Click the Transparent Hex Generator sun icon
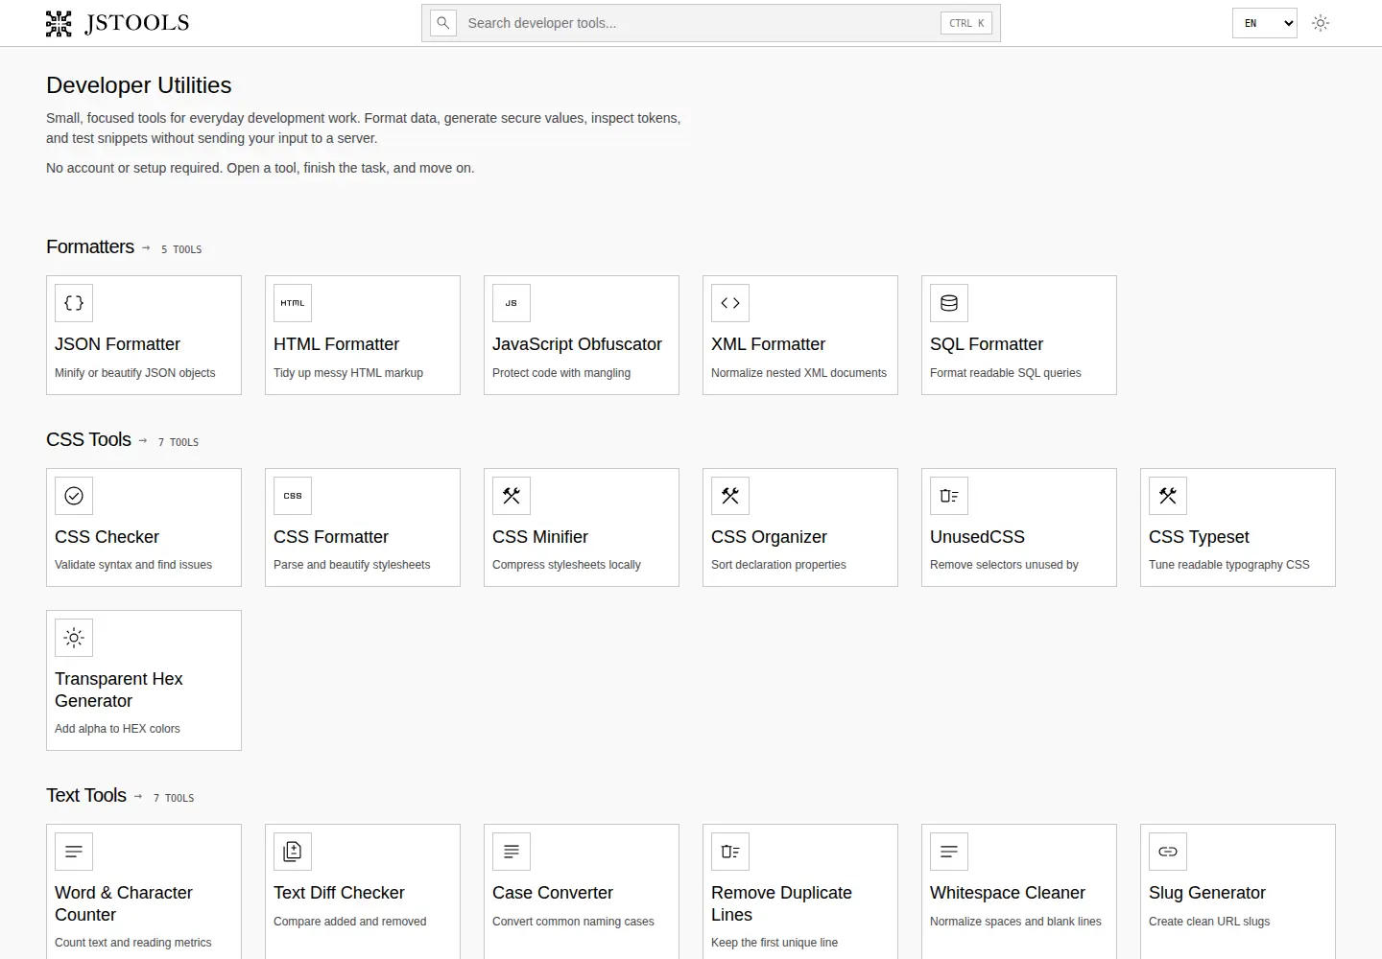Viewport: 1382px width, 959px height. pyautogui.click(x=74, y=638)
